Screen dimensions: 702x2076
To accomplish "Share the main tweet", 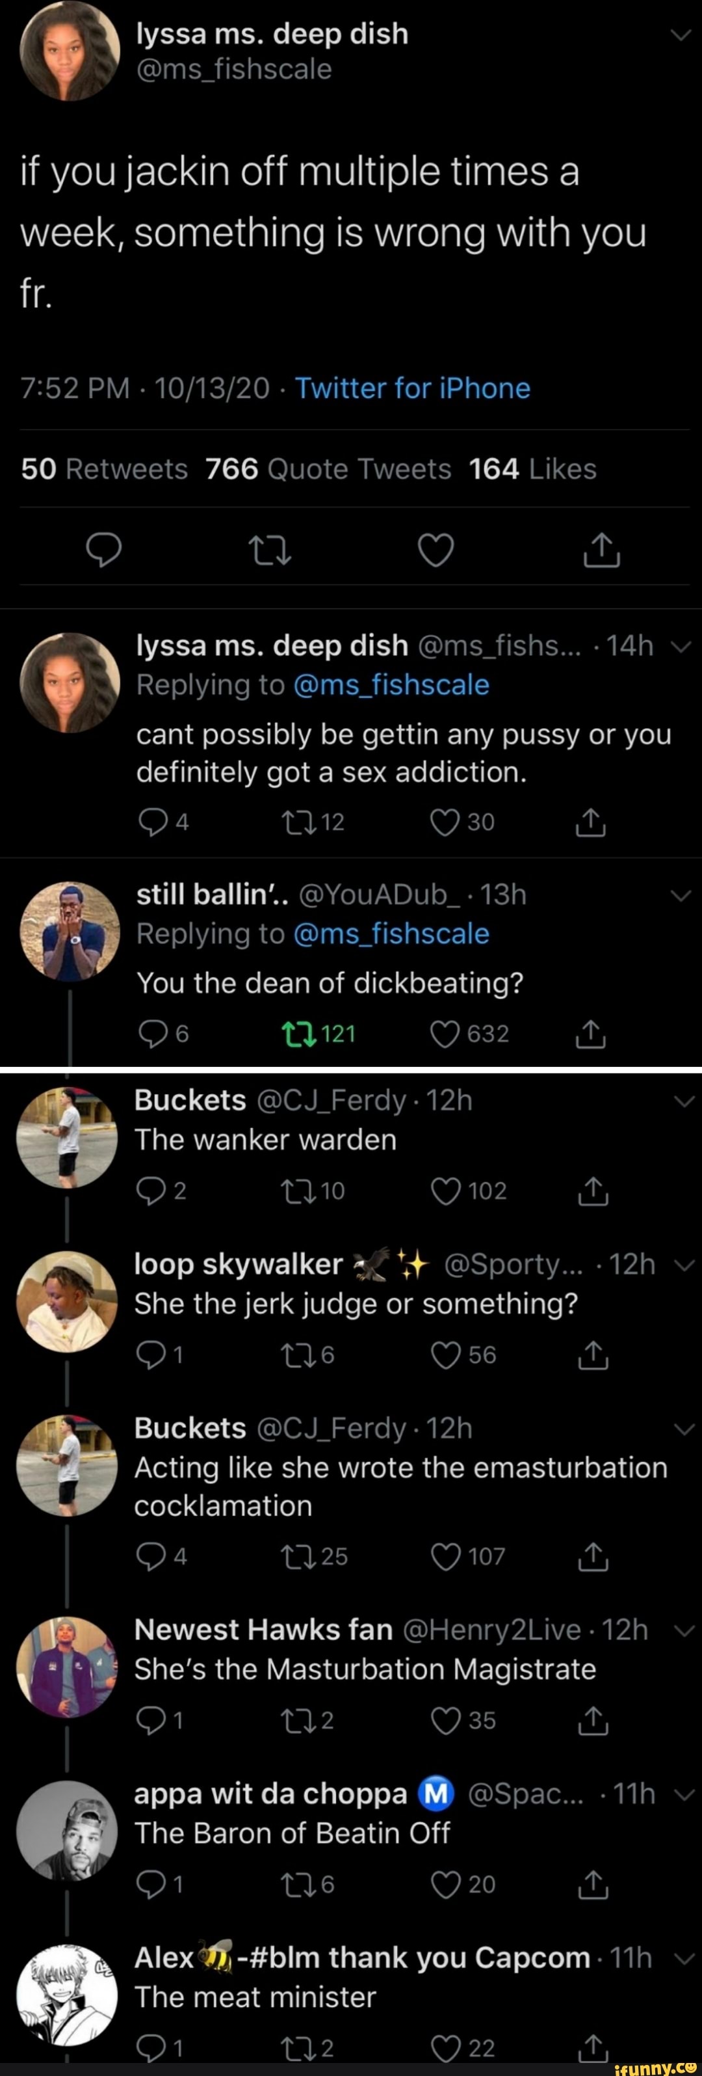I will click(x=601, y=550).
